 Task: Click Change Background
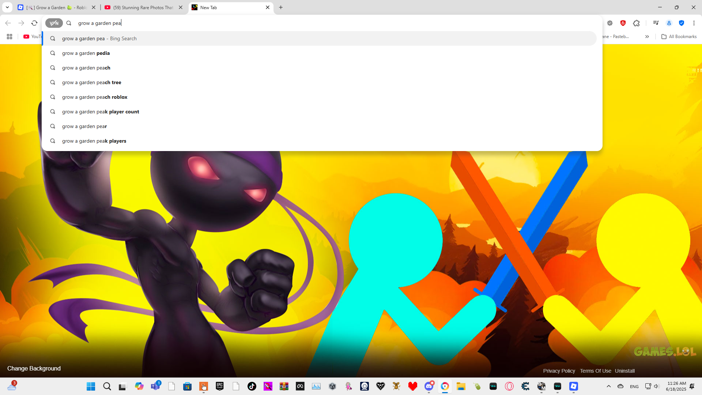click(34, 368)
